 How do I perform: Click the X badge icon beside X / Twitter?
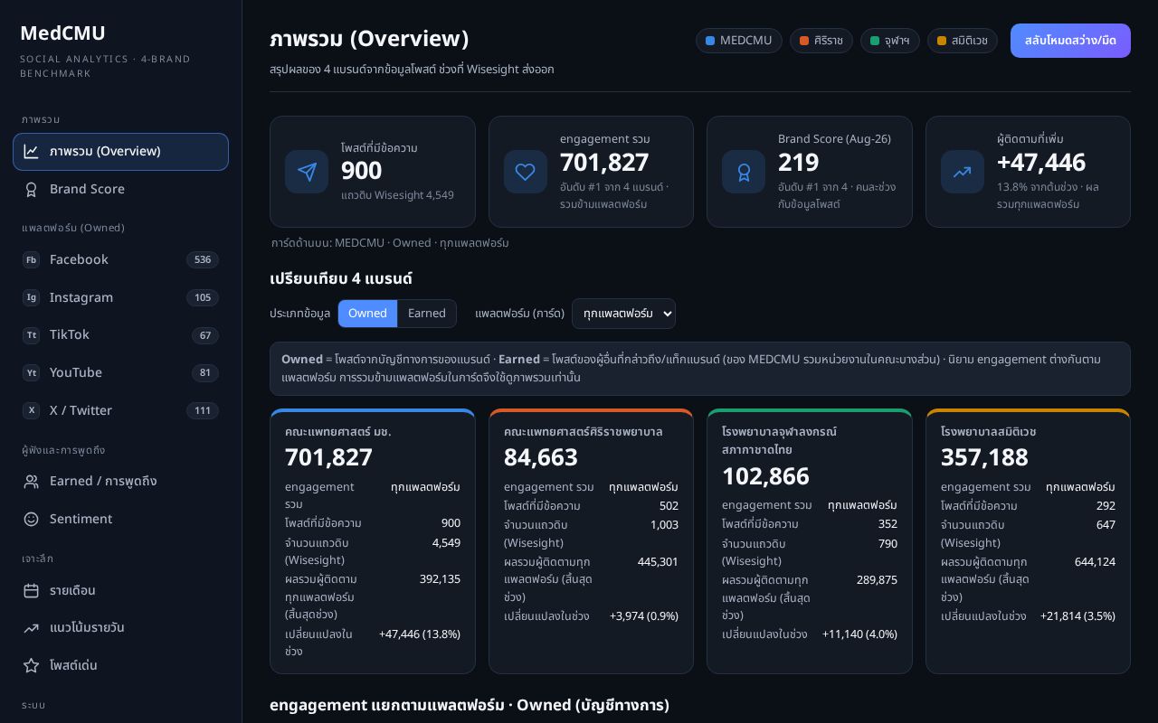32,411
